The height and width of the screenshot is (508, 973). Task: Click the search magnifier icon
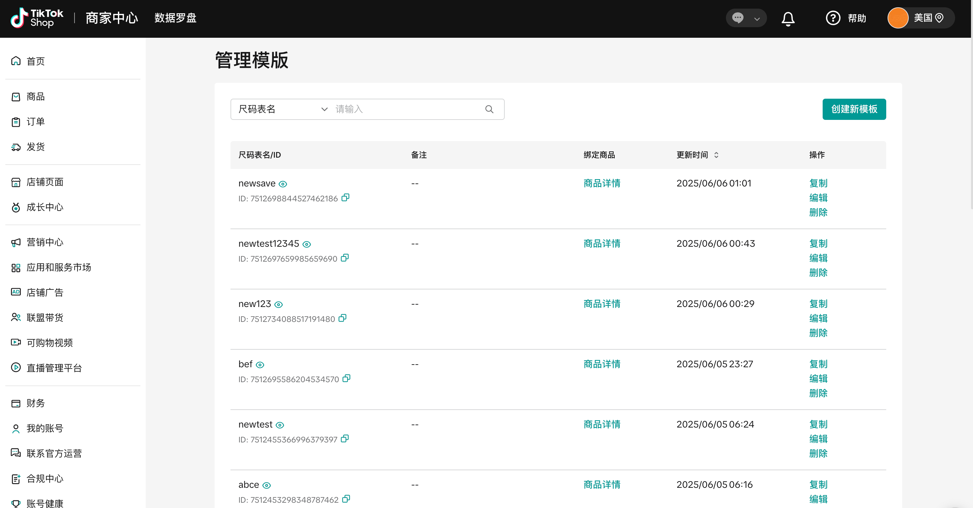click(489, 109)
